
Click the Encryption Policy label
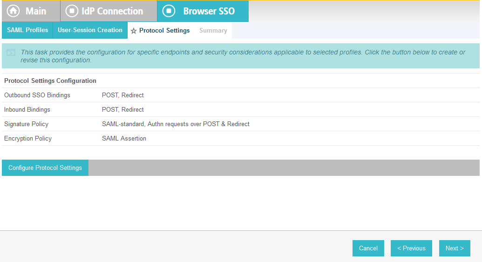pyautogui.click(x=27, y=139)
